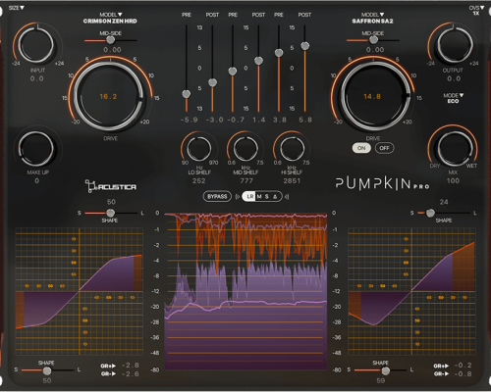This screenshot has width=491, height=392.
Task: Click the right mid-side value 0.00
Action: 375,50
